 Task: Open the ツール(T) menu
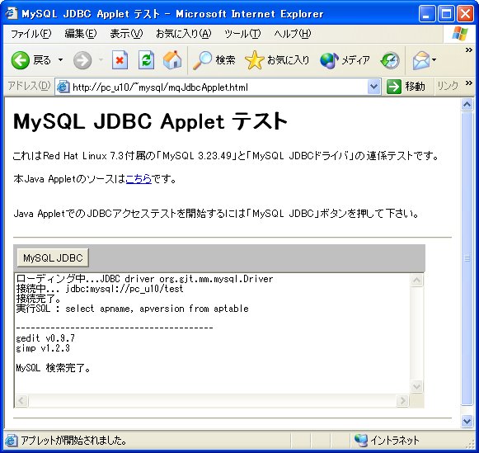242,34
